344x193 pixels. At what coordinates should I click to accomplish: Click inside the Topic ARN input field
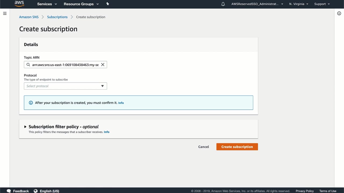tap(65, 65)
